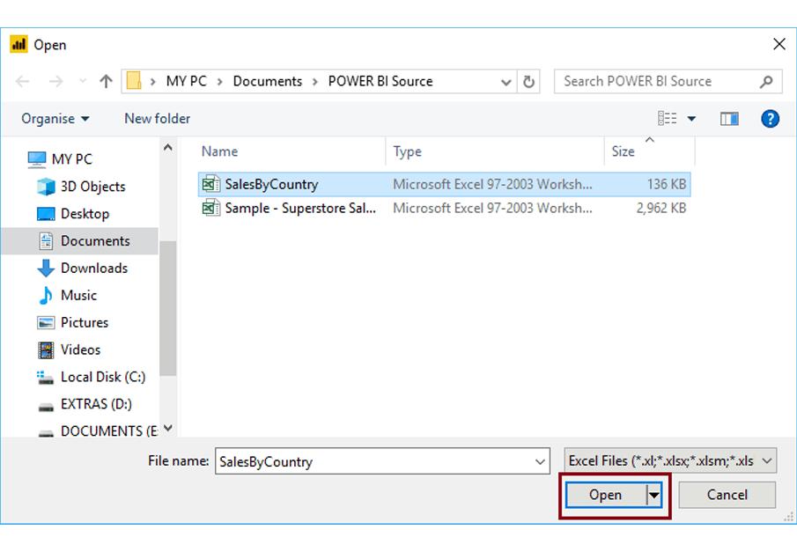Expand the Open button split arrow
The height and width of the screenshot is (552, 797).
(654, 495)
